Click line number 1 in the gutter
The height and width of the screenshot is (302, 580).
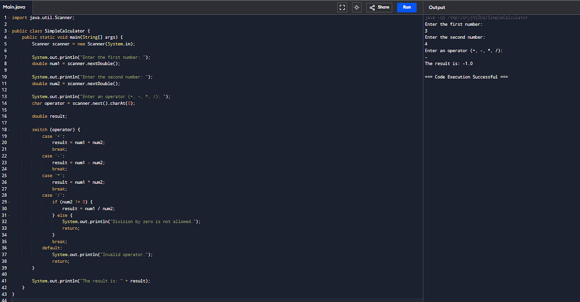point(5,17)
